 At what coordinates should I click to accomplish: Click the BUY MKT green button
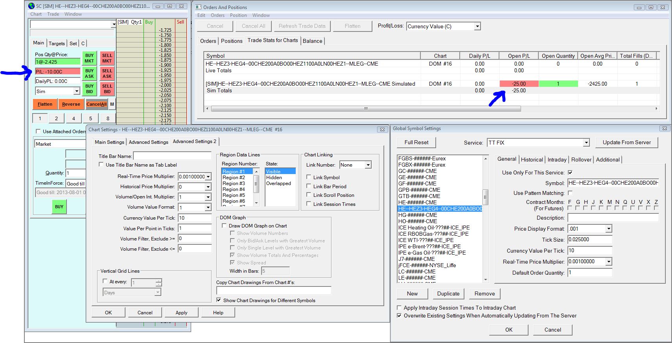[89, 58]
